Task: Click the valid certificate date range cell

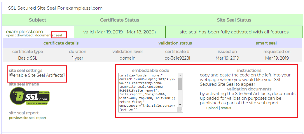Action: pos(120,32)
